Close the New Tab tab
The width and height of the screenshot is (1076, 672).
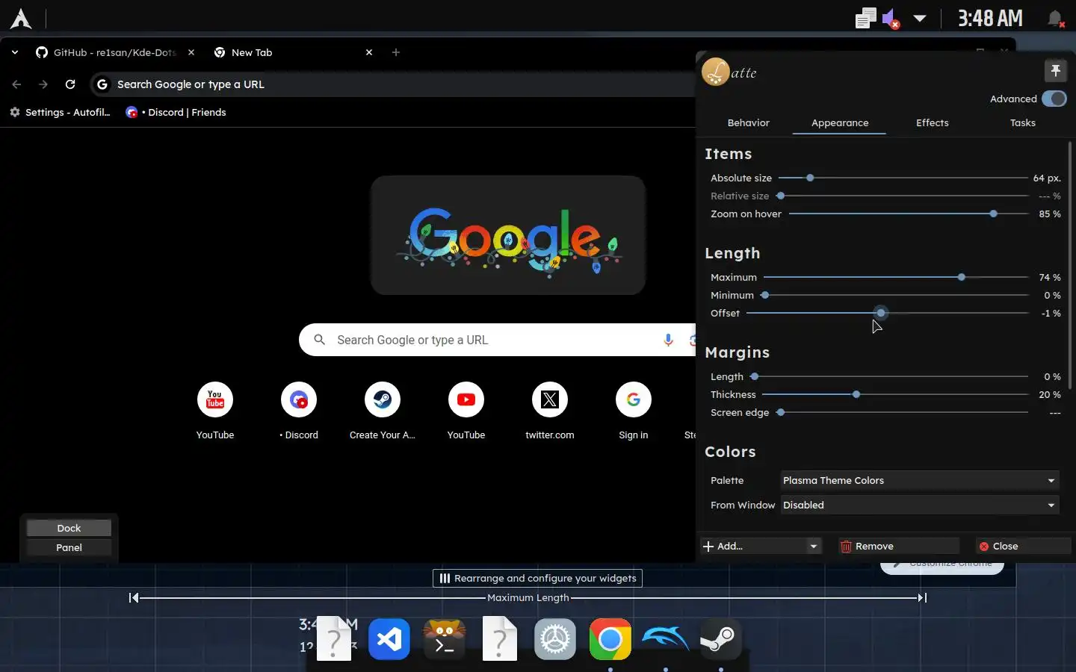click(369, 52)
